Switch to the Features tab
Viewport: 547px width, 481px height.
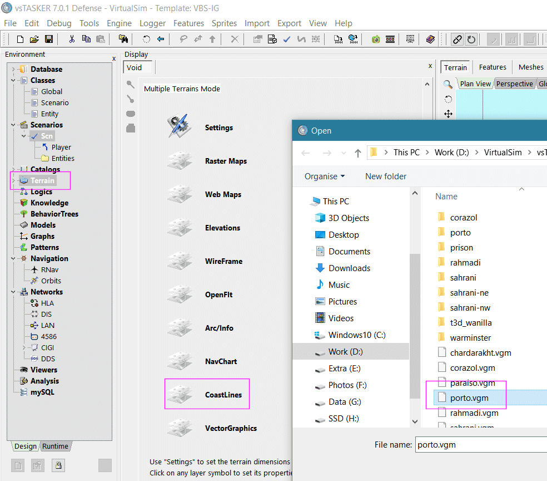click(x=493, y=67)
